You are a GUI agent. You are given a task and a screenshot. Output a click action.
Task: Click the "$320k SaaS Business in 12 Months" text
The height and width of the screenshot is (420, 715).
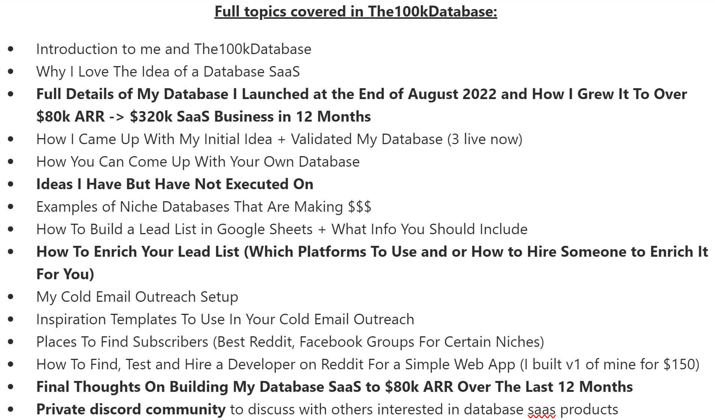coord(250,117)
